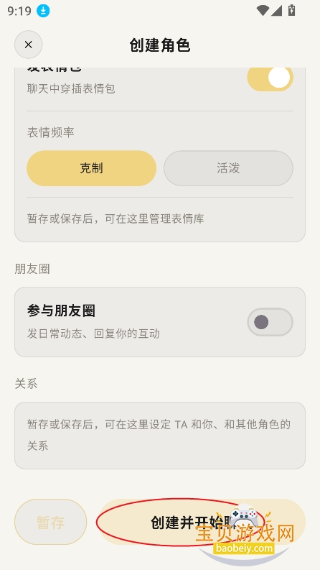
Task: Click the baobeiy.com watermark label
Action: 243,548
